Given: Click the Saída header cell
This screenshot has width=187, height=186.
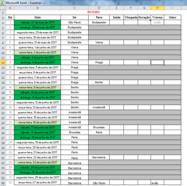Looking at the screenshot, I should click(x=116, y=17).
